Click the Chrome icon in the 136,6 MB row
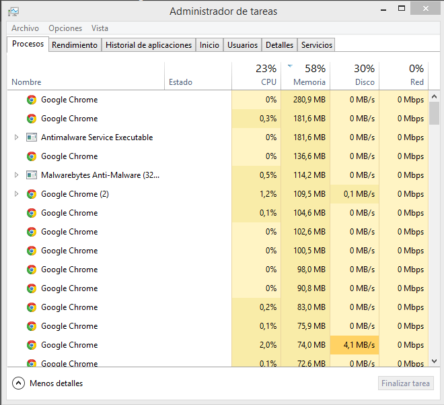This screenshot has height=405, width=444. pos(32,156)
